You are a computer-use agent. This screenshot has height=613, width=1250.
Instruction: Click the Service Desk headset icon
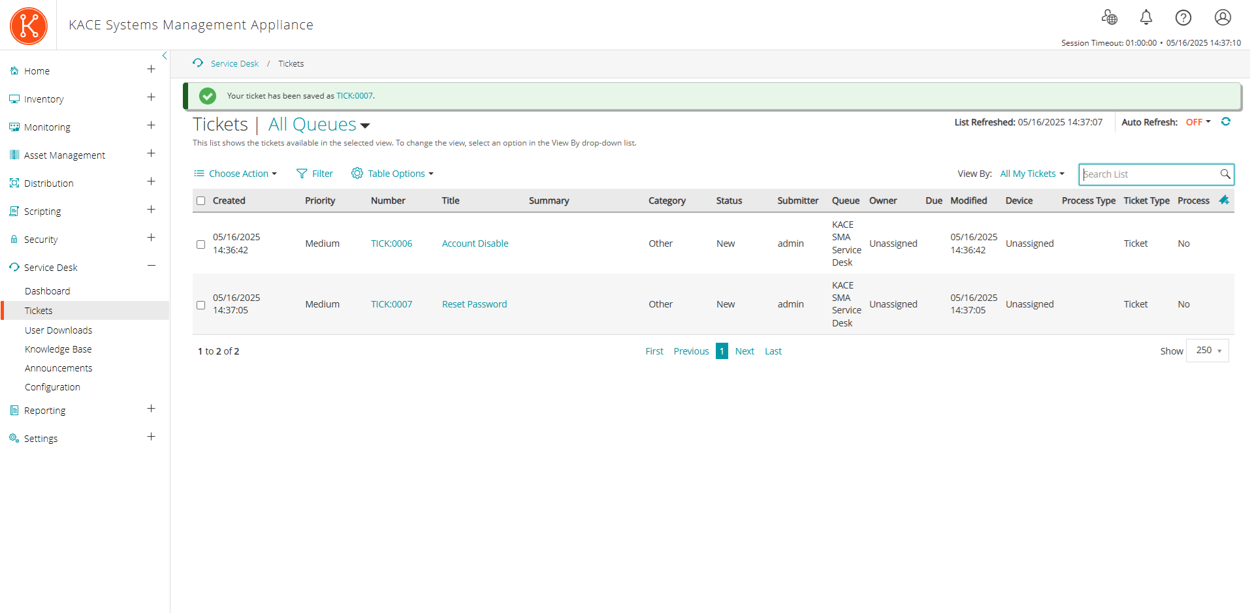click(x=14, y=267)
